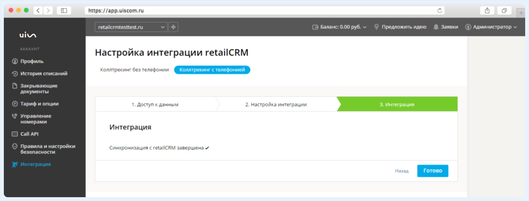The width and height of the screenshot is (529, 201).
Task: Open Call API section
Action: tap(29, 134)
